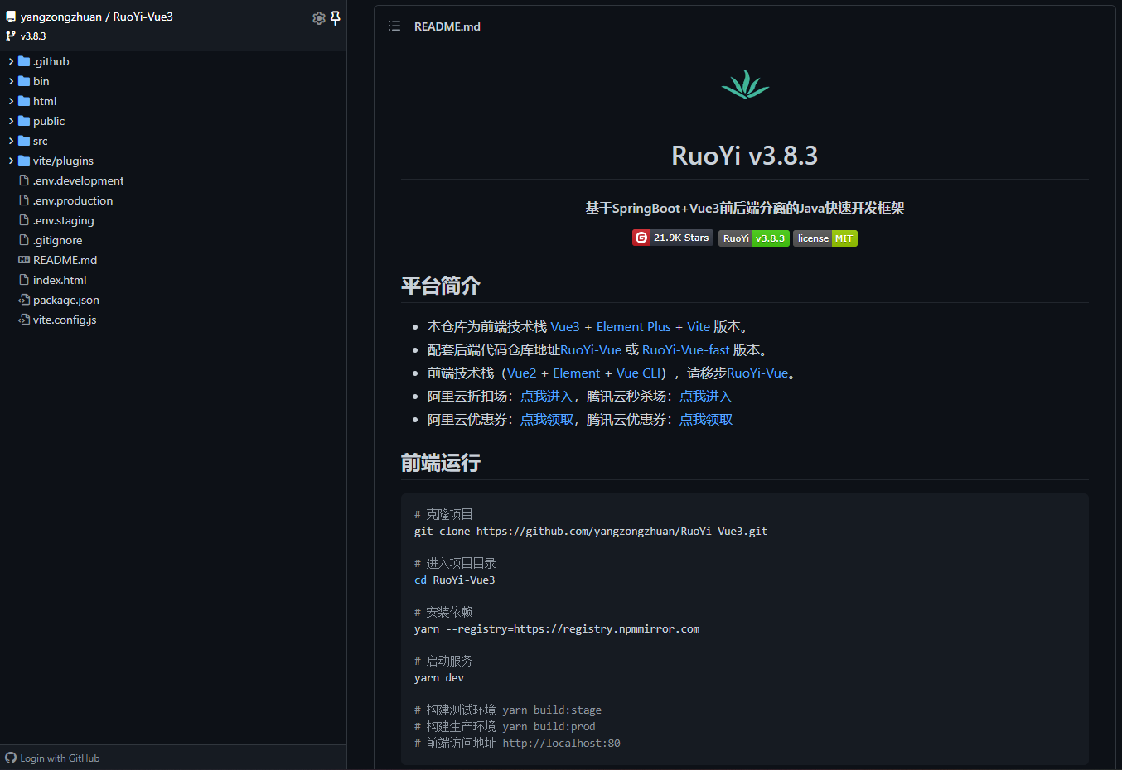Viewport: 1122px width, 770px height.
Task: Click the README.md markdown file icon
Action: pos(24,260)
